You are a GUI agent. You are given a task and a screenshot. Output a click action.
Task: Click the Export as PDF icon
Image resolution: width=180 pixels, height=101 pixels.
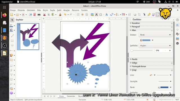click(35, 15)
